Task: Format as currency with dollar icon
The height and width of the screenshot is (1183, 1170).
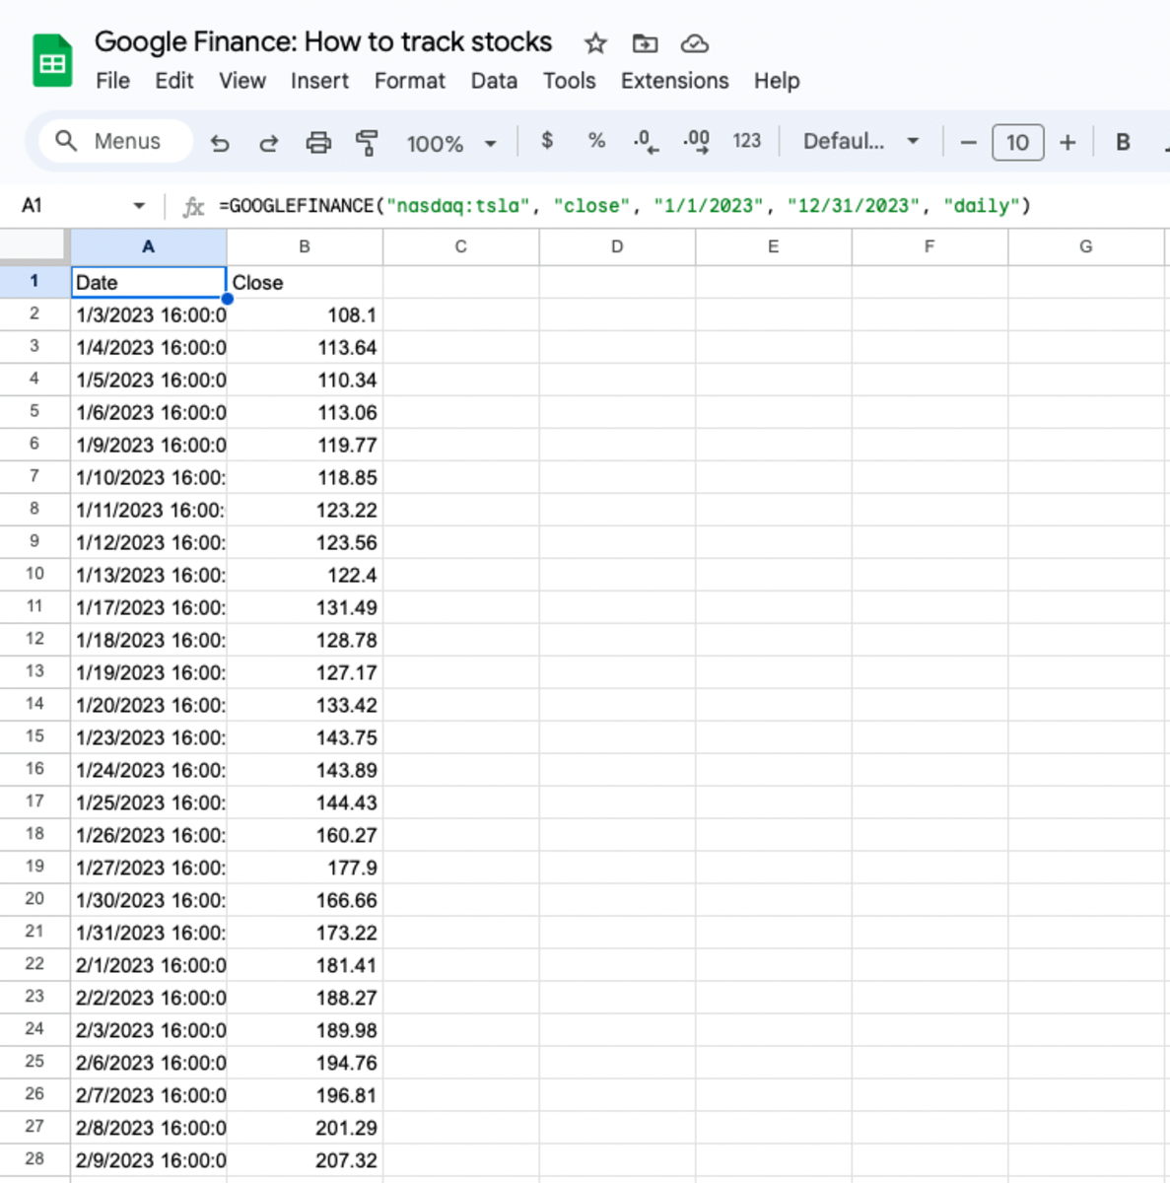Action: pyautogui.click(x=547, y=141)
